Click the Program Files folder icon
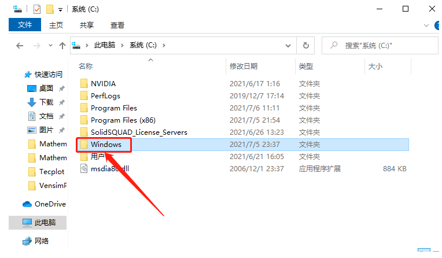Screen dimensions: 442x258 pyautogui.click(x=84, y=108)
